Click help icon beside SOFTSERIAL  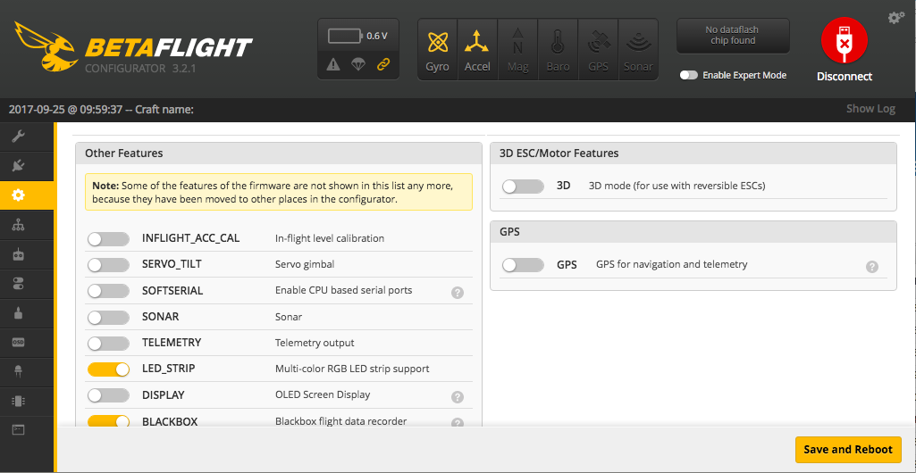pos(458,293)
